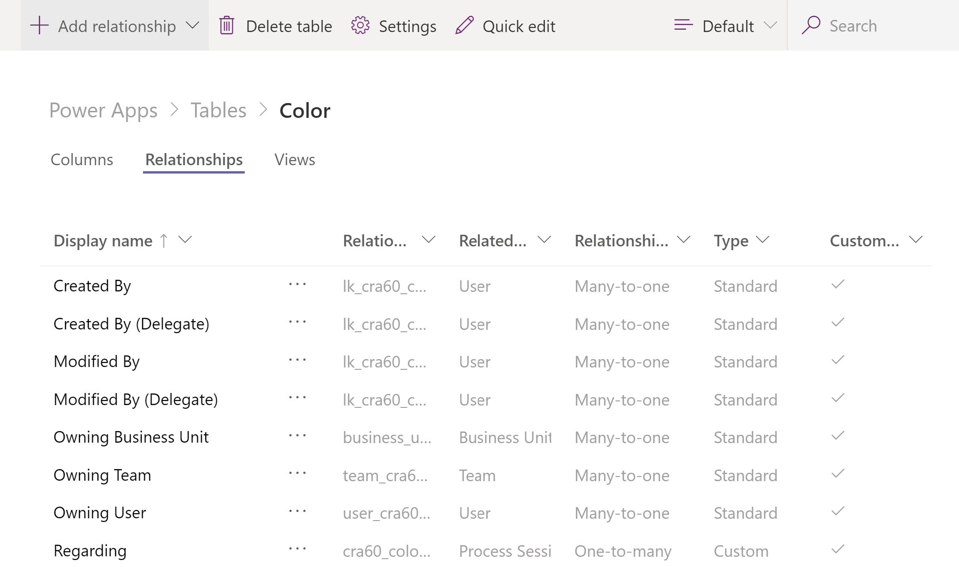Click the Search magnifier icon
The height and width of the screenshot is (567, 959).
811,25
